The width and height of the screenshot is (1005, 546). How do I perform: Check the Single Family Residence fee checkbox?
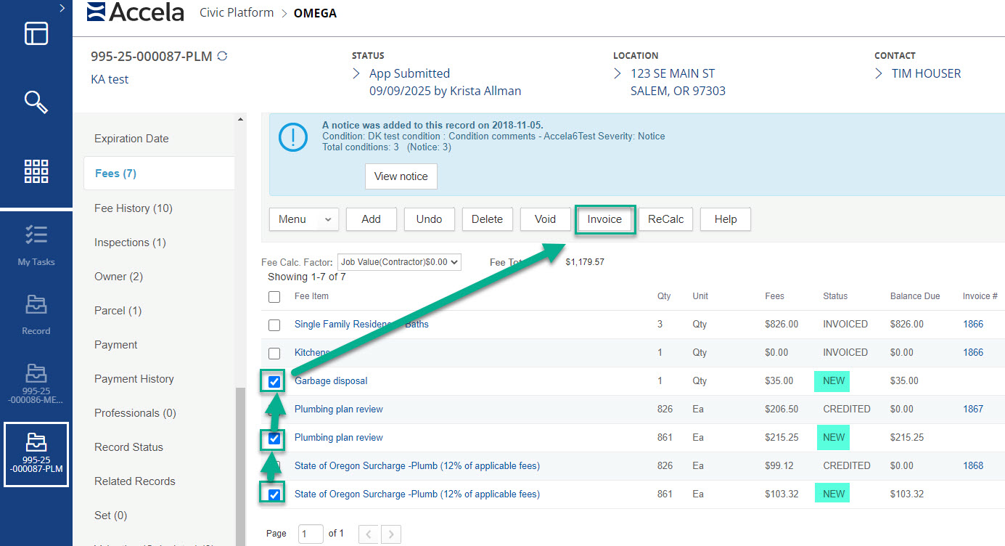[274, 325]
